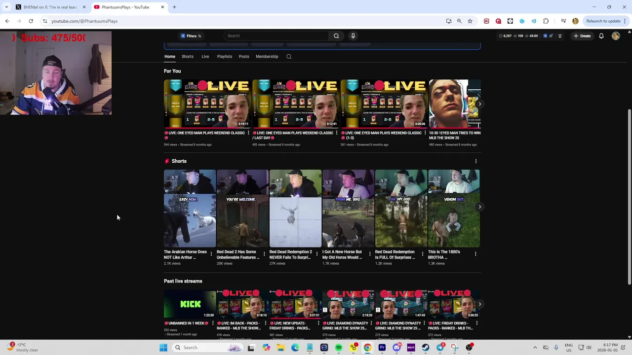Open options for the '/ LAST DAY' Weekend Classic stream
Image resolution: width=632 pixels, height=355 pixels.
(337, 133)
